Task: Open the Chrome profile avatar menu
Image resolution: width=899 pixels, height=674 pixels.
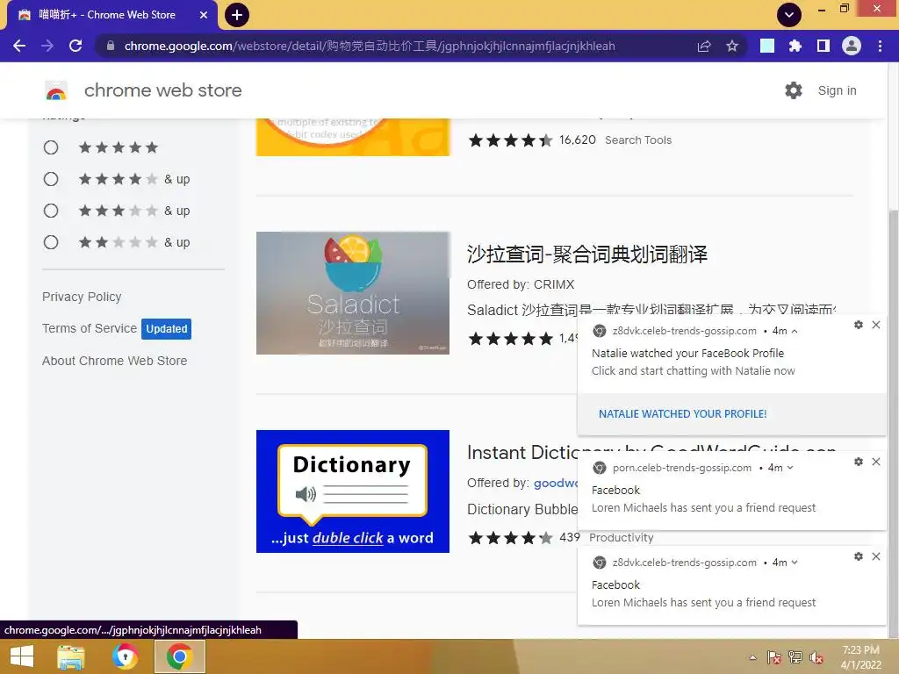Action: click(852, 46)
